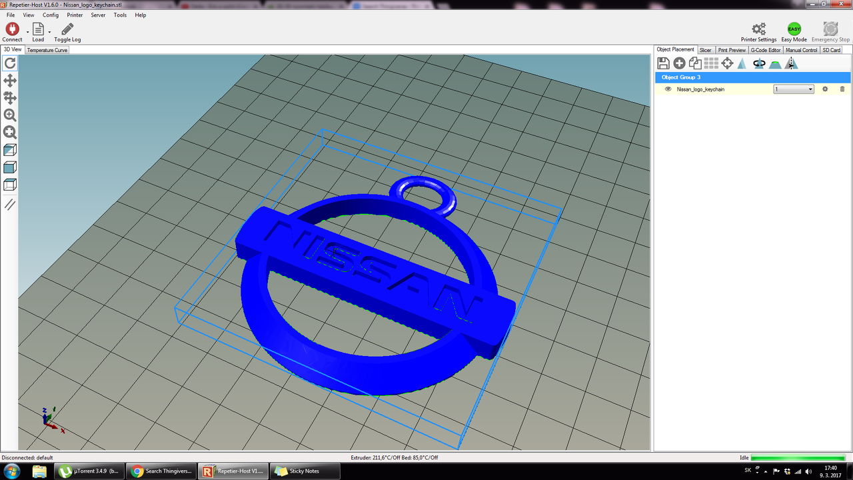
Task: Open the Connect dropdown arrow
Action: pyautogui.click(x=28, y=31)
